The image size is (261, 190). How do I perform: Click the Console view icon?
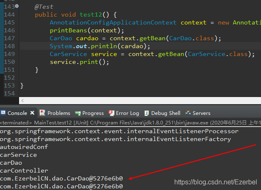[3, 113]
